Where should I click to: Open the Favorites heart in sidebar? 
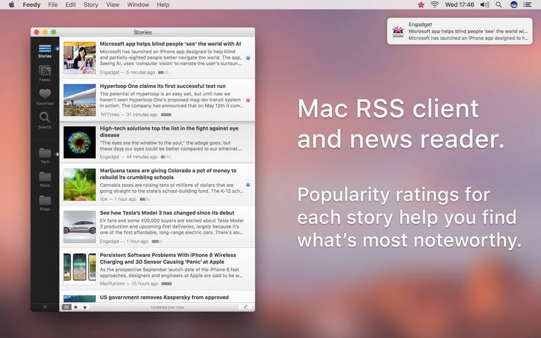click(45, 97)
